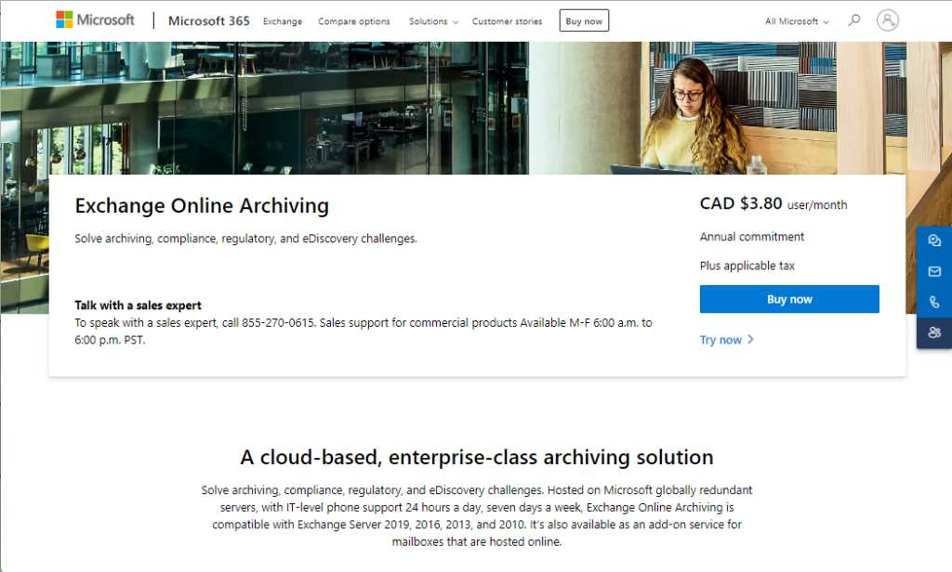Click Buy now in the header

point(583,19)
